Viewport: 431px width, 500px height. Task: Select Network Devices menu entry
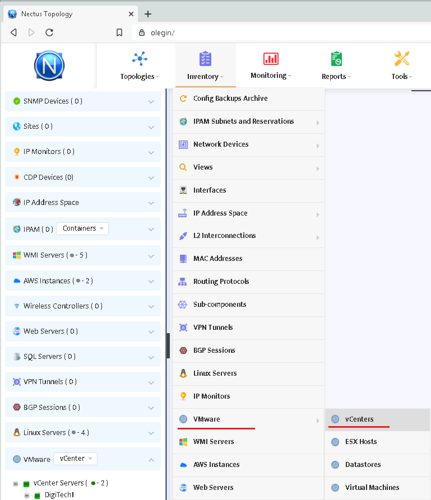coord(249,144)
